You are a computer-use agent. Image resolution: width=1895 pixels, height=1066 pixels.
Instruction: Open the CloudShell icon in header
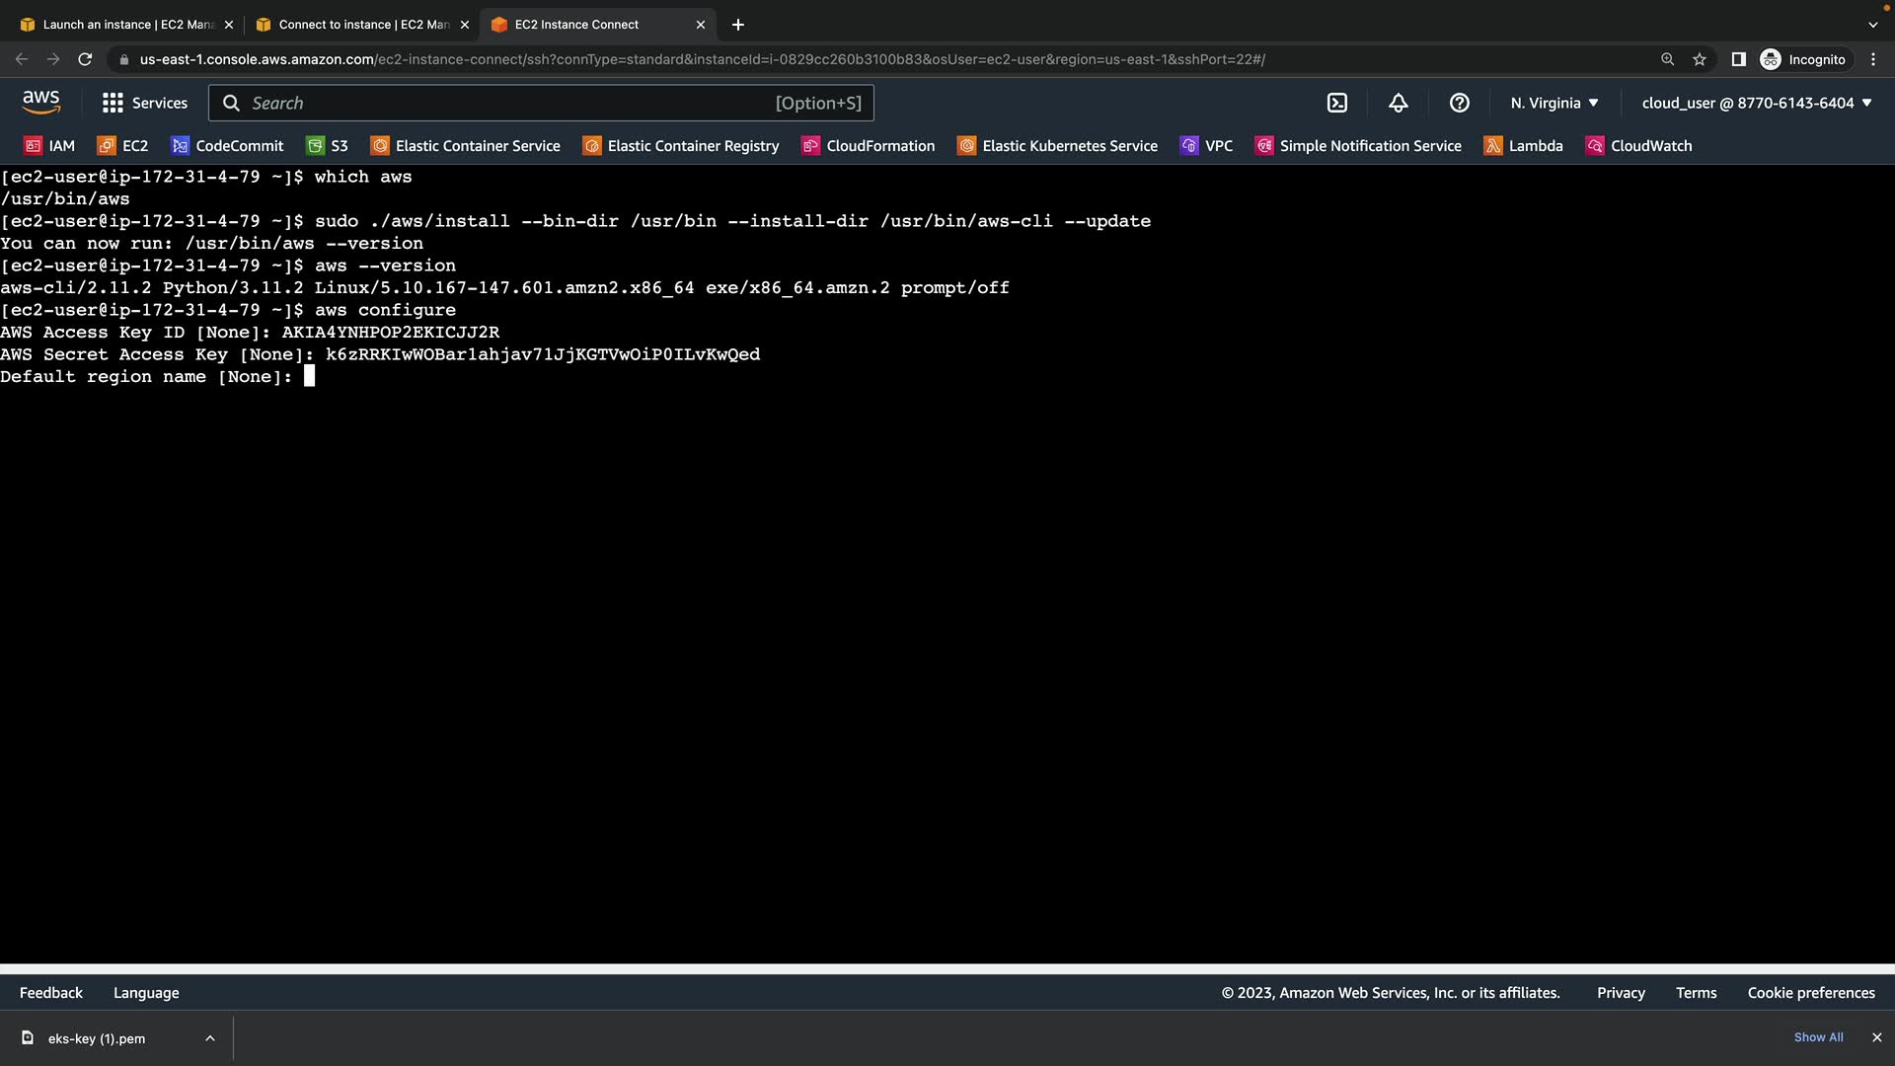(1337, 103)
